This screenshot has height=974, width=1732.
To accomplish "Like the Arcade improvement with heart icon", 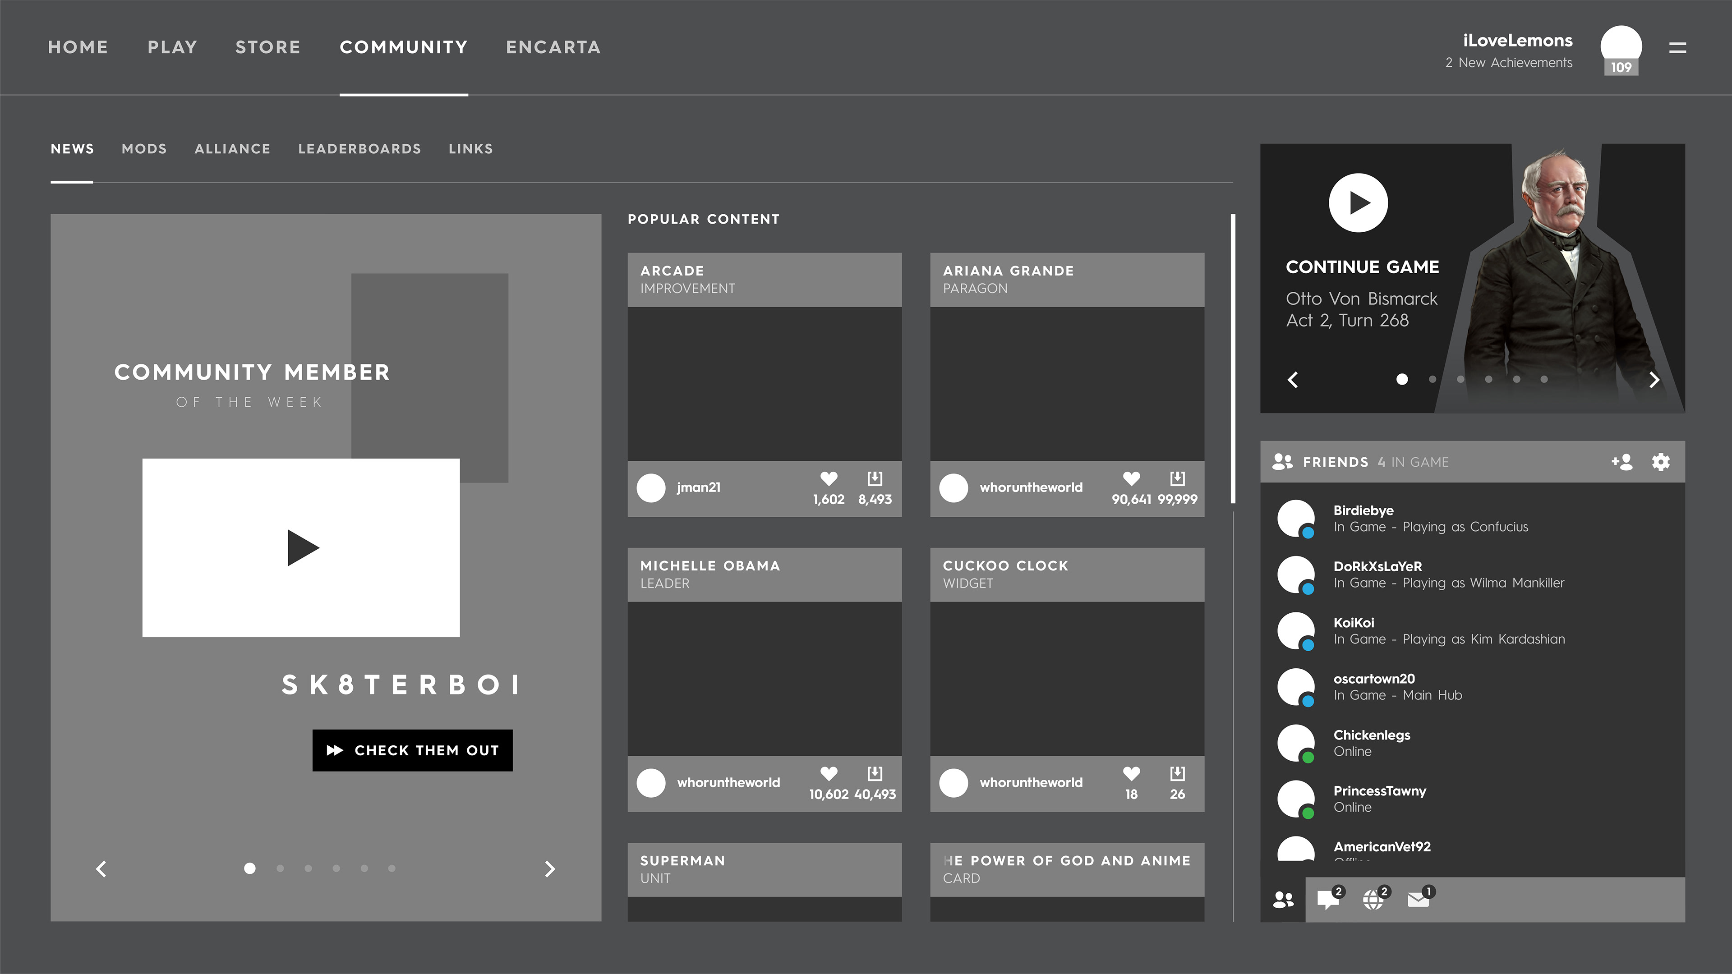I will click(x=829, y=478).
